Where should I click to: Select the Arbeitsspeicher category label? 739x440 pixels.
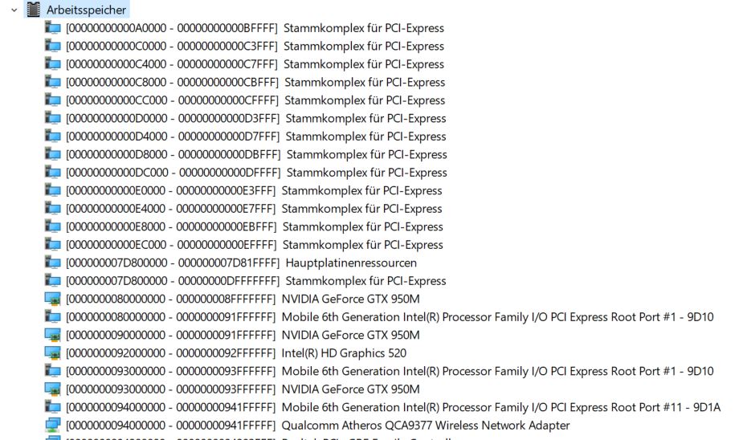tap(86, 10)
